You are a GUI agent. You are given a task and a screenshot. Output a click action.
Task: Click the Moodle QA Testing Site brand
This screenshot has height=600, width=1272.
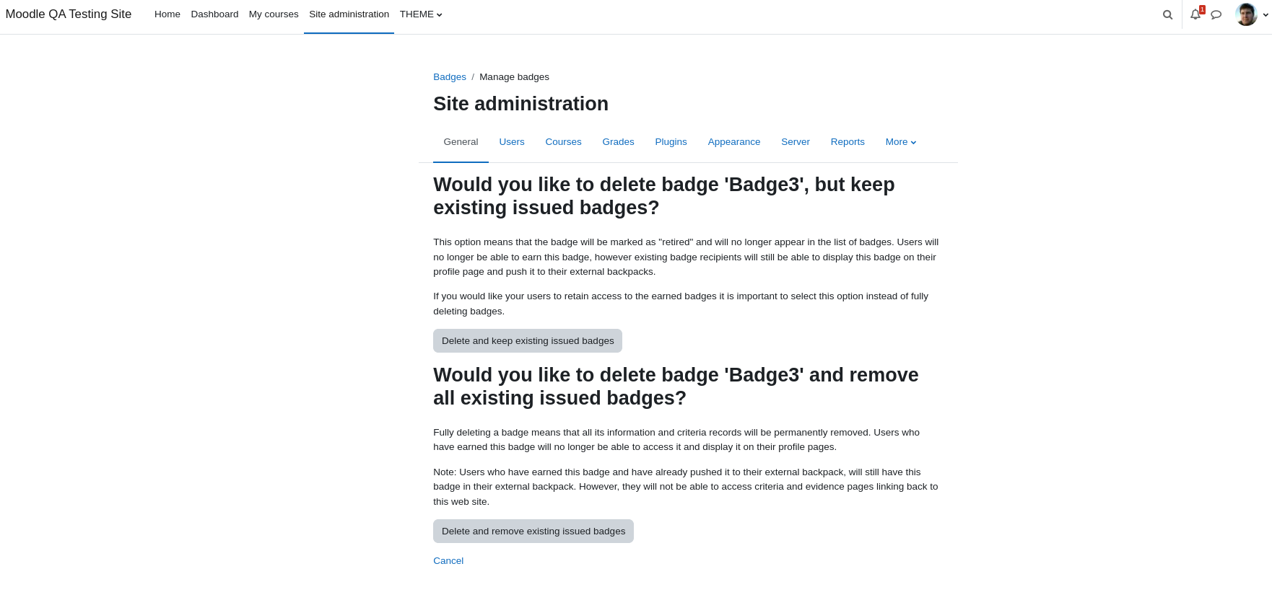point(69,14)
